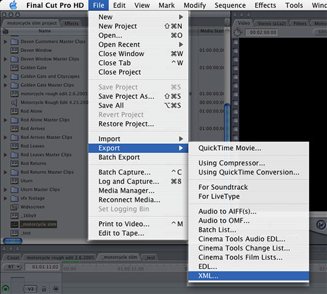This screenshot has height=294, width=327.
Task: Expand the Golden Gate Master Clips bin
Action: tap(6, 85)
